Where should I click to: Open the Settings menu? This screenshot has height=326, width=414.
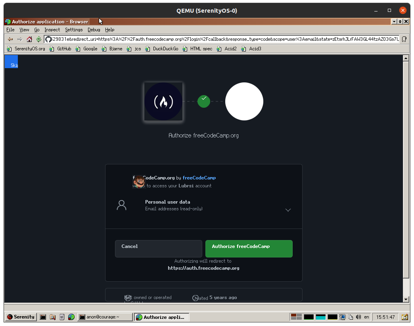(x=74, y=29)
